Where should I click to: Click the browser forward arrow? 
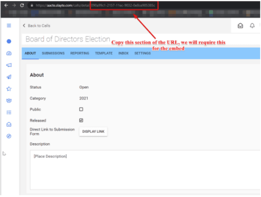14,5
